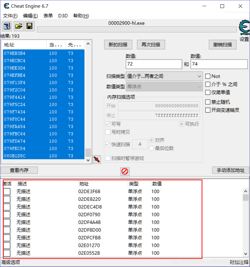Click 高级选项 at the bottom left
The height and width of the screenshot is (267, 250).
pyautogui.click(x=11, y=262)
